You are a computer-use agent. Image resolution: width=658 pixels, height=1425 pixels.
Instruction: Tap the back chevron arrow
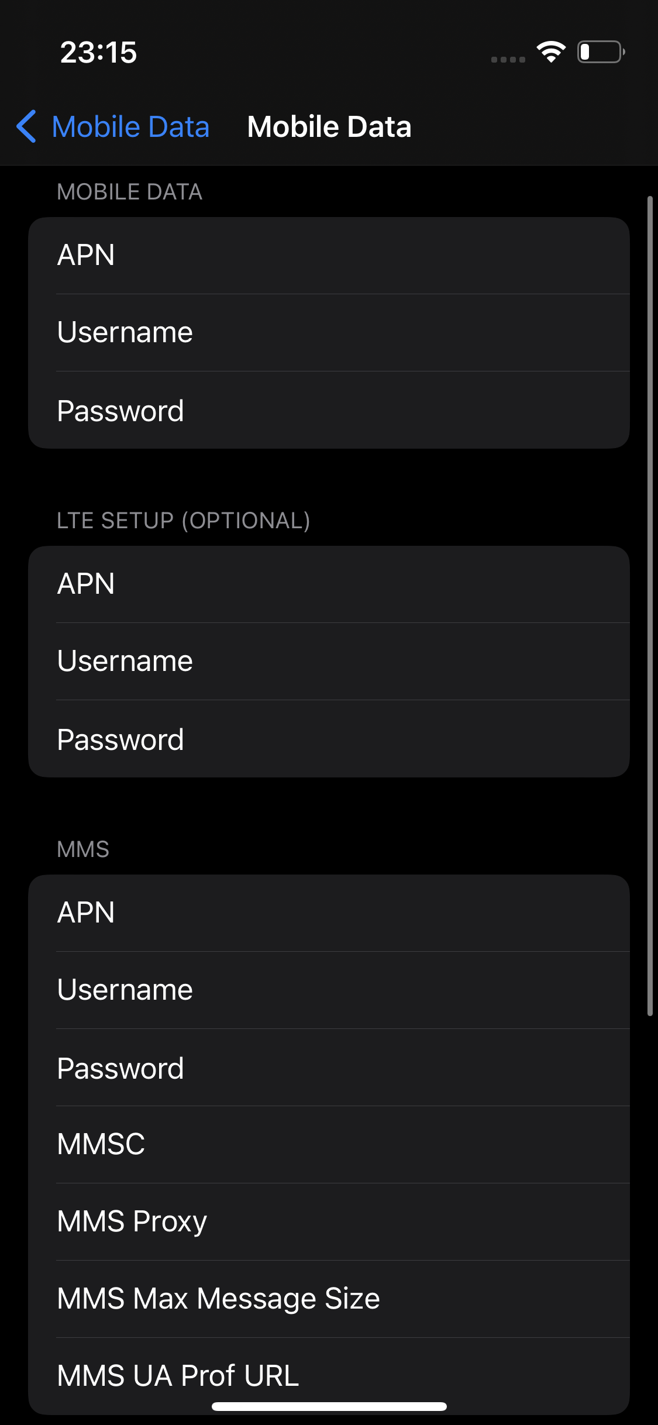pyautogui.click(x=26, y=126)
